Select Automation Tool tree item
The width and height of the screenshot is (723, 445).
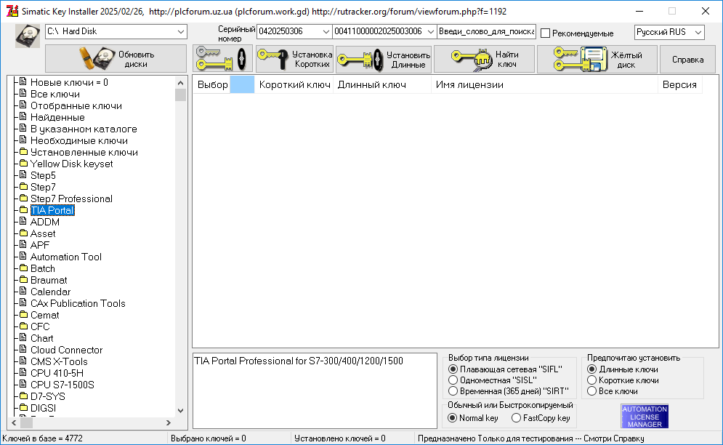coord(66,257)
